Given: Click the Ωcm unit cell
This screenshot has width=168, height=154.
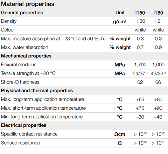Looking at the screenshot, I should tap(120, 134).
